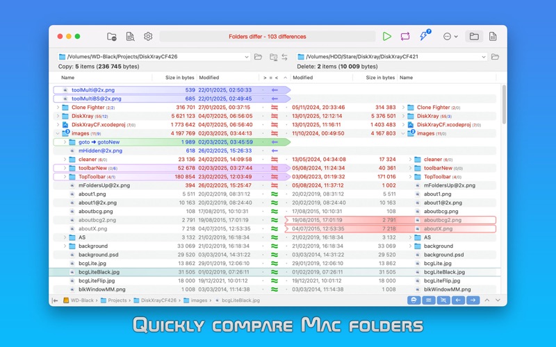The width and height of the screenshot is (556, 347).
Task: Click the not-equal icon in DiskXrayCF.xcodeproj row
Action: [x=275, y=125]
